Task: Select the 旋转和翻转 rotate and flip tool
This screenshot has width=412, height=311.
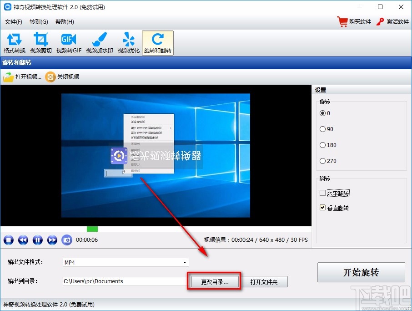Action: click(158, 43)
